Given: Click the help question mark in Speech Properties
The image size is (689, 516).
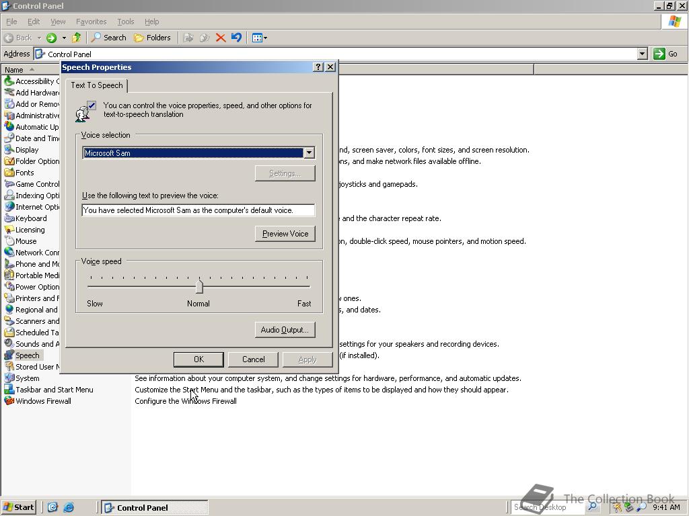Looking at the screenshot, I should [x=318, y=67].
